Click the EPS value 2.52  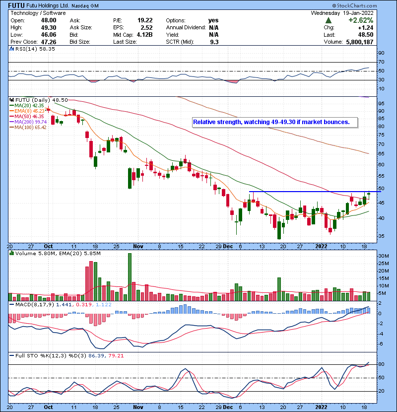click(146, 28)
